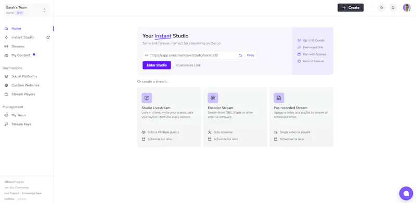The width and height of the screenshot is (416, 203).
Task: Click 'Permanent link' feature text
Action: point(313,47)
